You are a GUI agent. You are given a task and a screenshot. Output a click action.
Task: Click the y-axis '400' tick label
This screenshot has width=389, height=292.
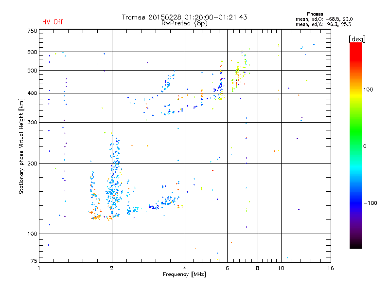point(32,93)
